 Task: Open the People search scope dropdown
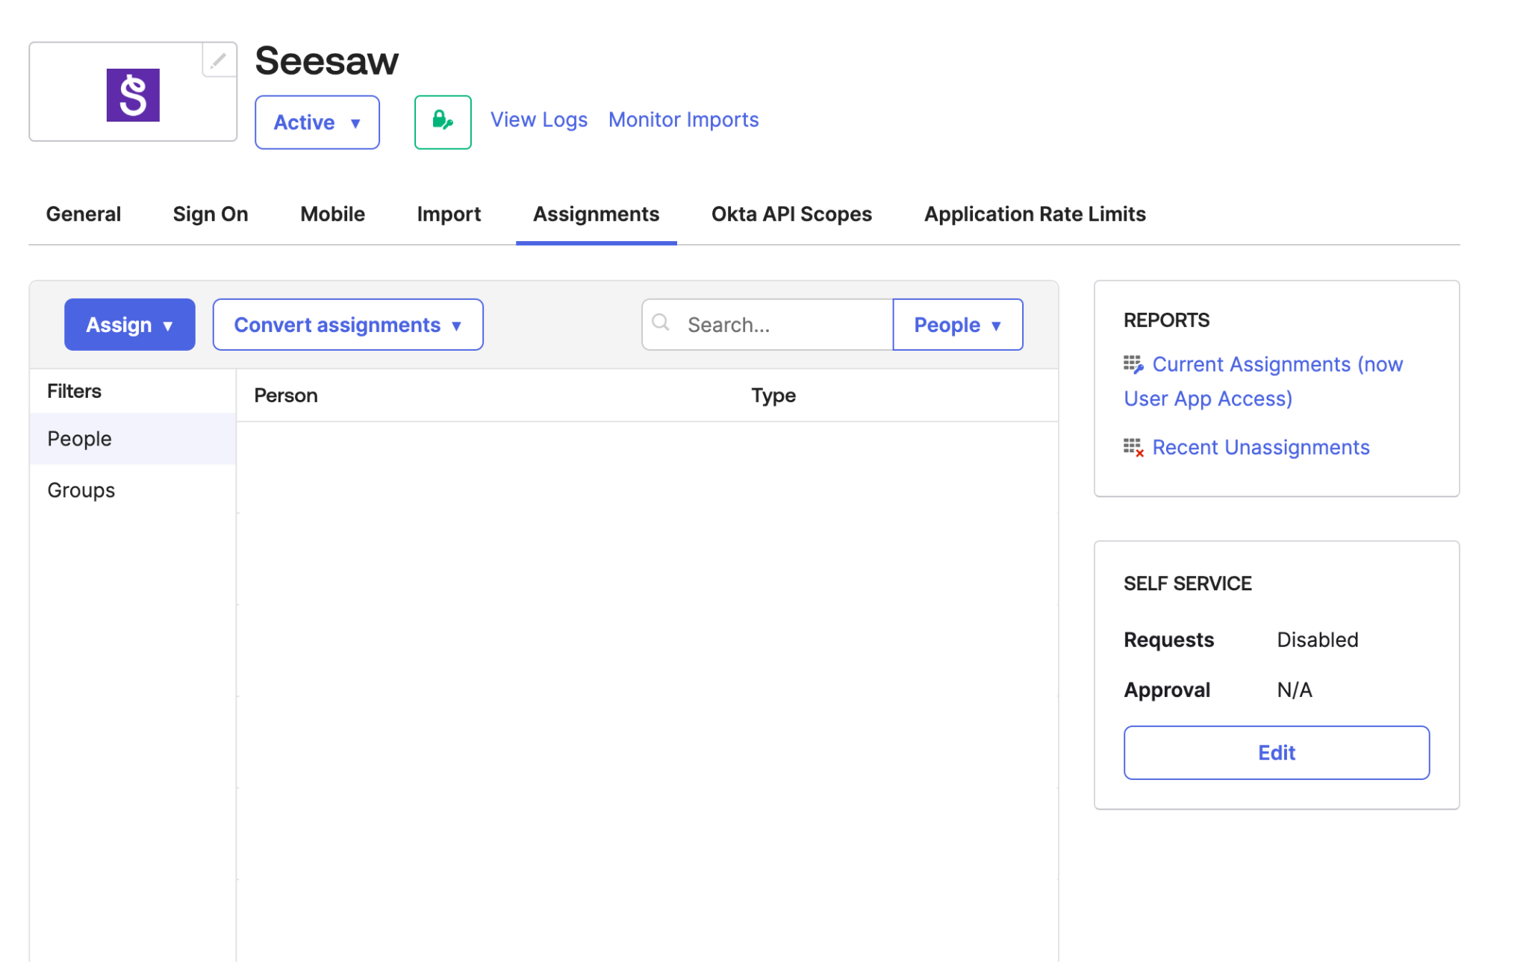pos(957,325)
